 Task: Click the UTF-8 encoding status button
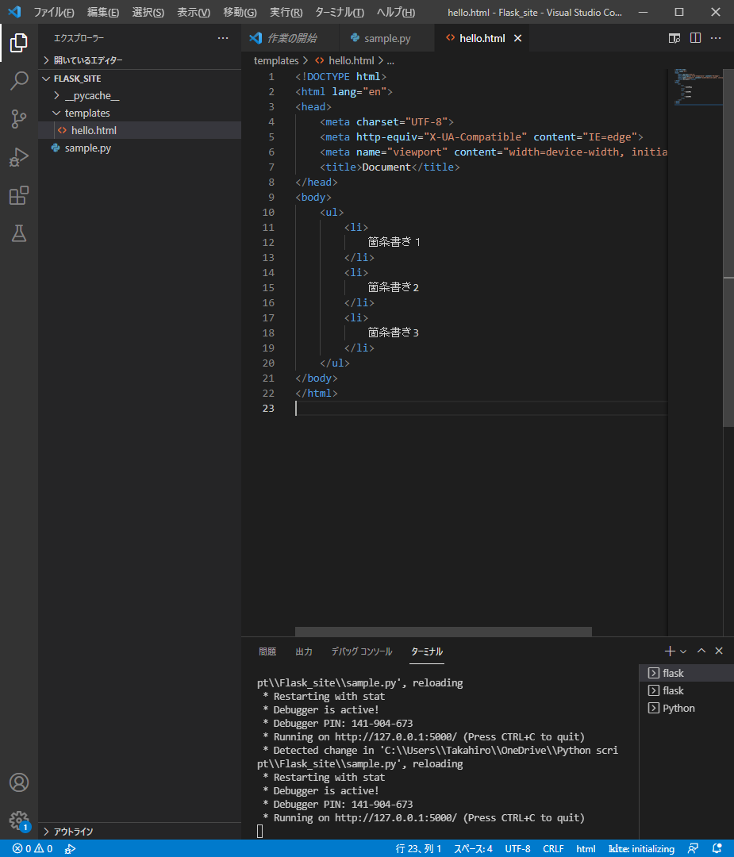pyautogui.click(x=517, y=848)
